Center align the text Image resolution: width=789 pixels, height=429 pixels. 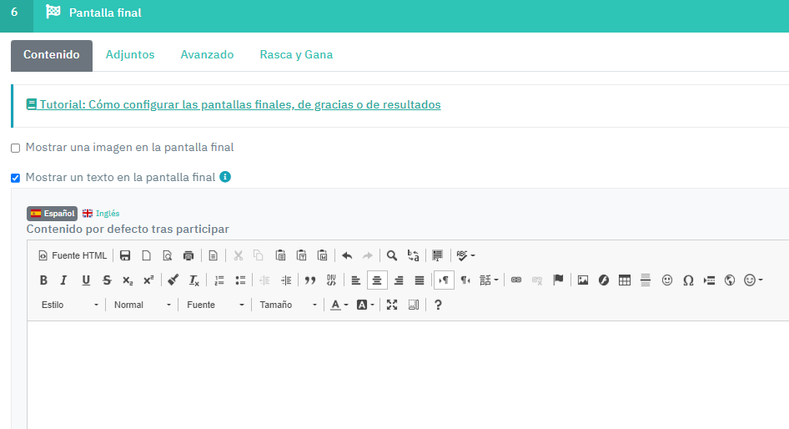377,280
